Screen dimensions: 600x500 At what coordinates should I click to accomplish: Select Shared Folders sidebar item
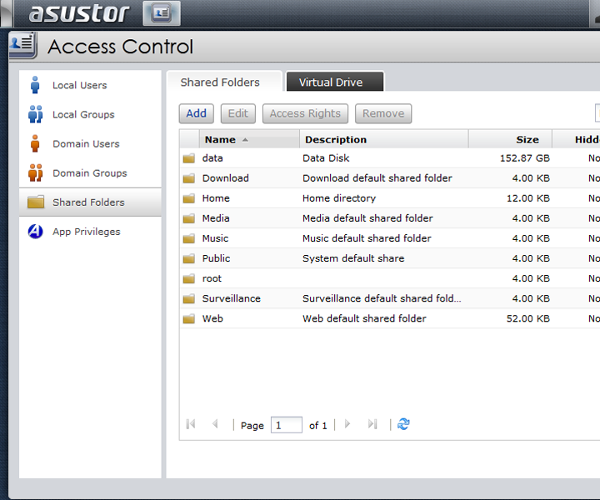(88, 202)
